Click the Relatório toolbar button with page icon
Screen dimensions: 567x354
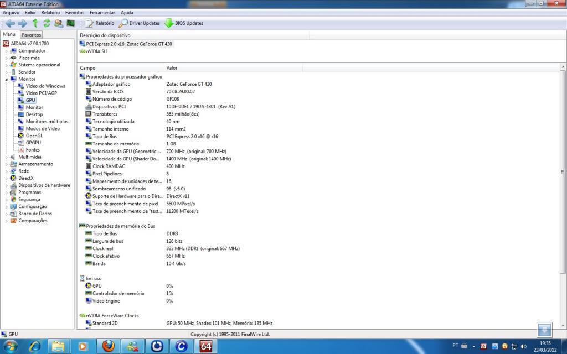[100, 23]
